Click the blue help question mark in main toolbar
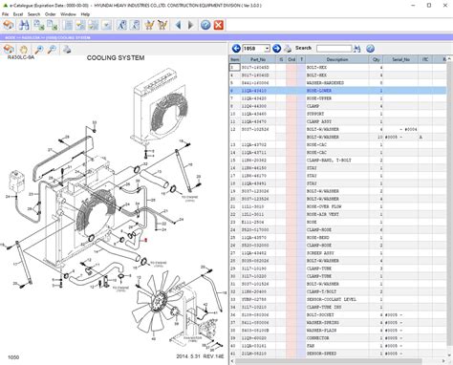The height and width of the screenshot is (365, 453). point(205,25)
